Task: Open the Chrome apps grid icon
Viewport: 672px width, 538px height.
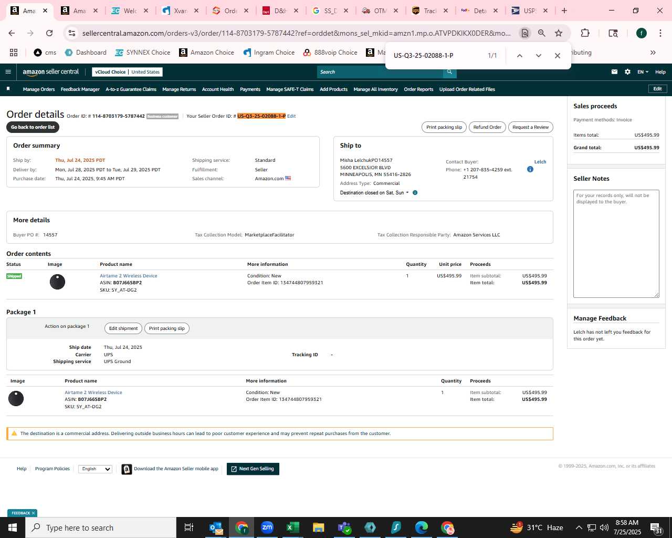Action: coord(14,53)
